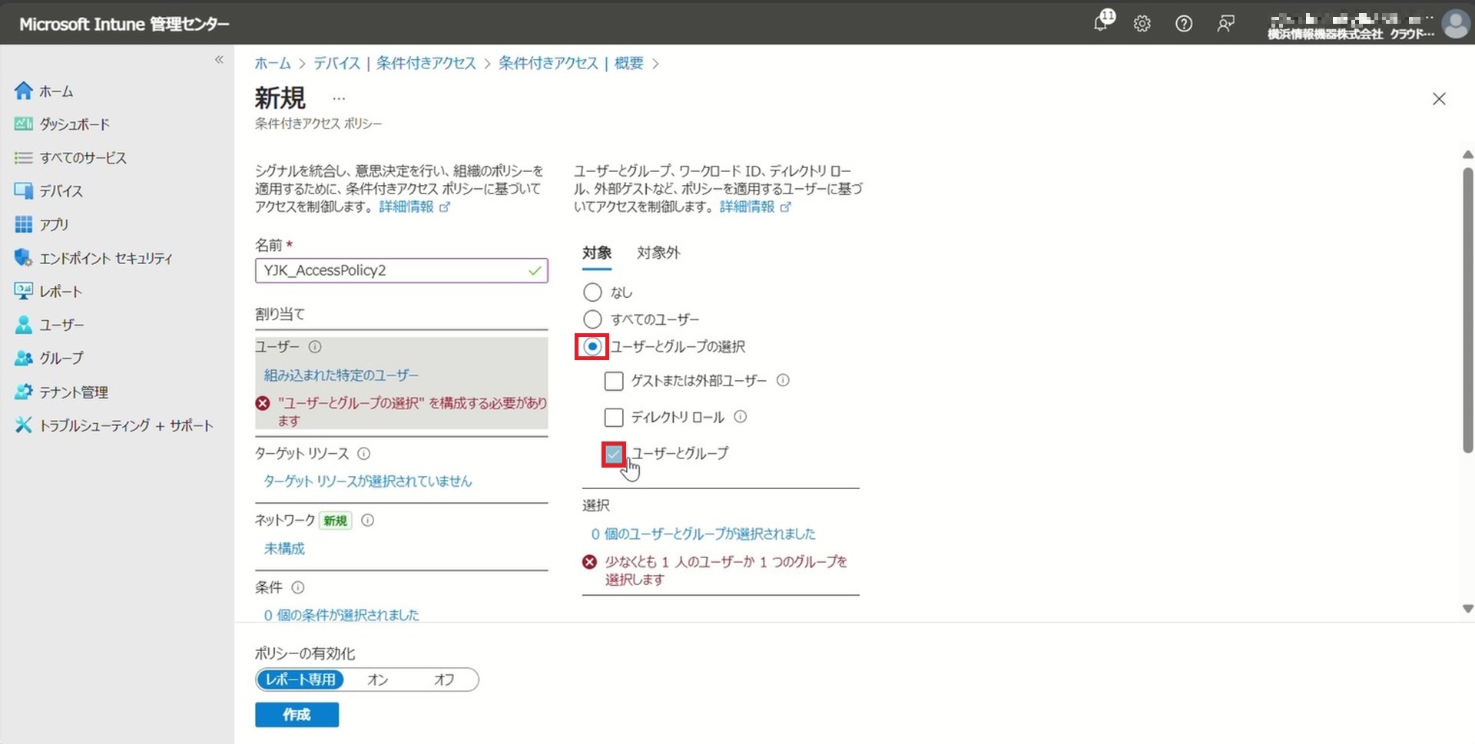Click the 条件付きアクセス | 概要 breadcrumb
The width and height of the screenshot is (1475, 744).
click(x=571, y=64)
